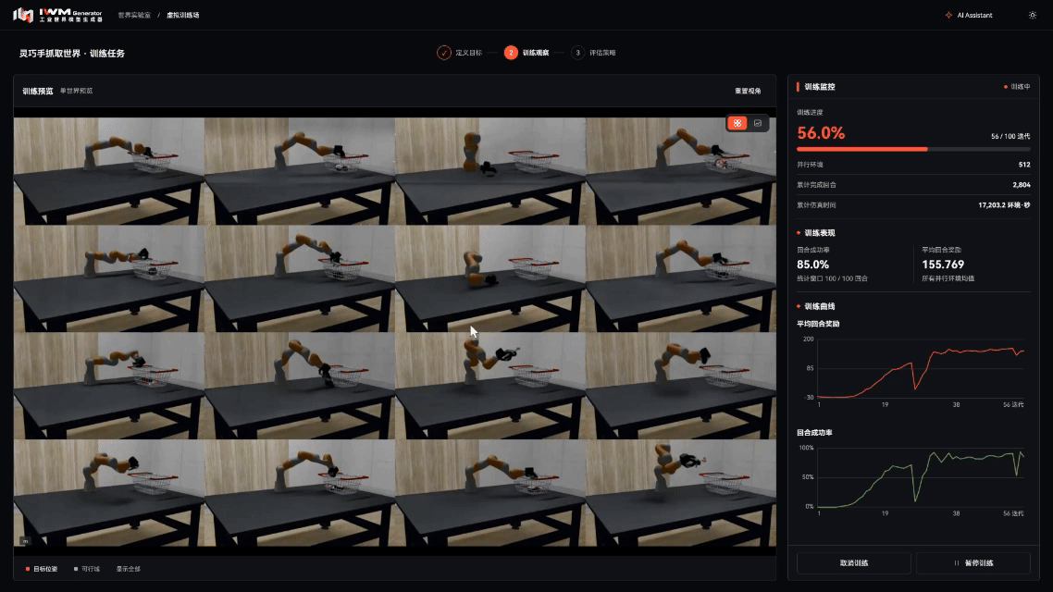The height and width of the screenshot is (592, 1053).
Task: Select the 训练预览 tab
Action: click(x=38, y=92)
